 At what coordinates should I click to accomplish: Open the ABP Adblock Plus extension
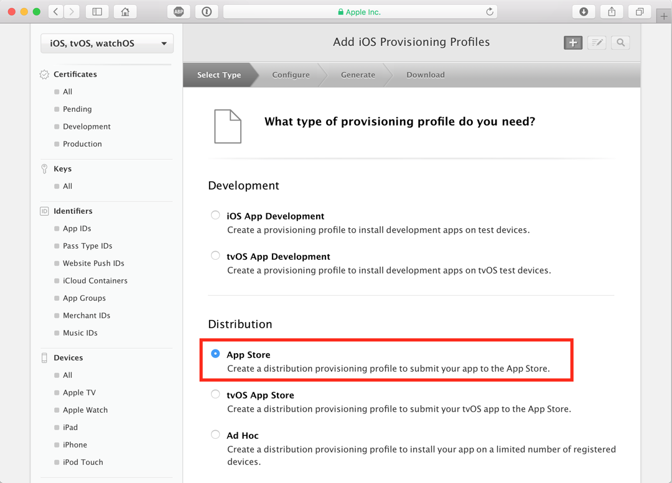click(179, 12)
